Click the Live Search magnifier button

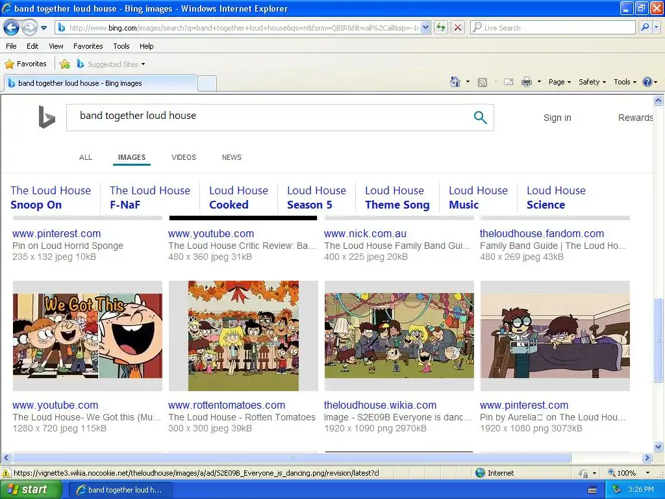coord(645,27)
